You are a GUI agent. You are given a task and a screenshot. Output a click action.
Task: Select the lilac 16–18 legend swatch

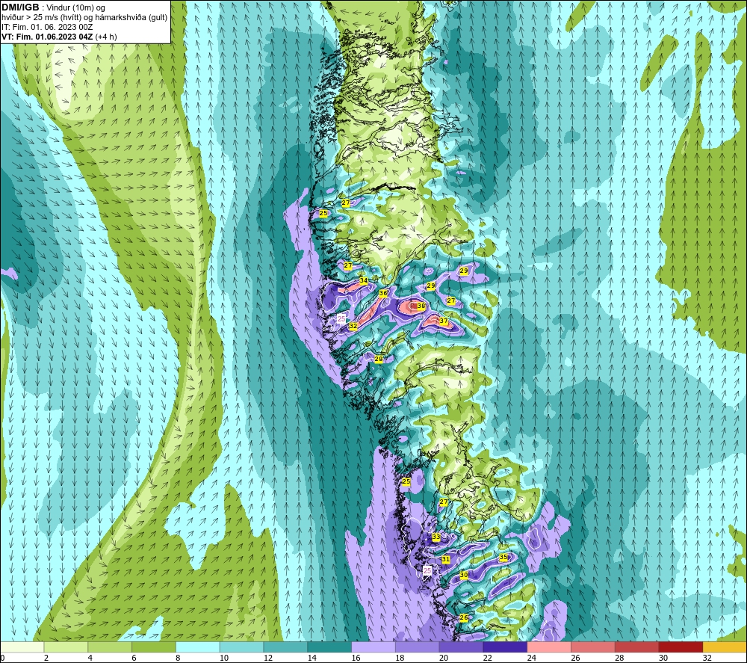coord(373,647)
